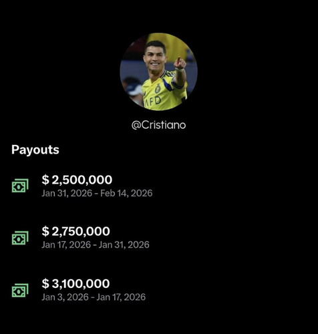Click Jan 31, 2026 under the $2,500,000 payout
The width and height of the screenshot is (318, 334).
click(x=67, y=193)
